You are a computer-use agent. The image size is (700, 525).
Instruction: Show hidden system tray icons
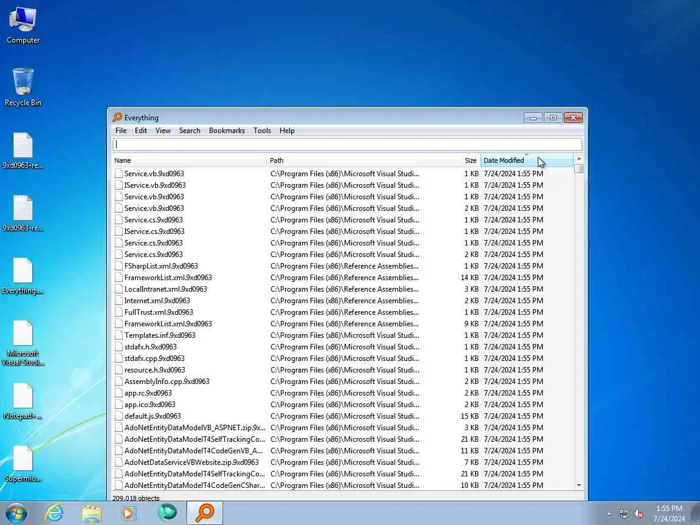(x=609, y=514)
